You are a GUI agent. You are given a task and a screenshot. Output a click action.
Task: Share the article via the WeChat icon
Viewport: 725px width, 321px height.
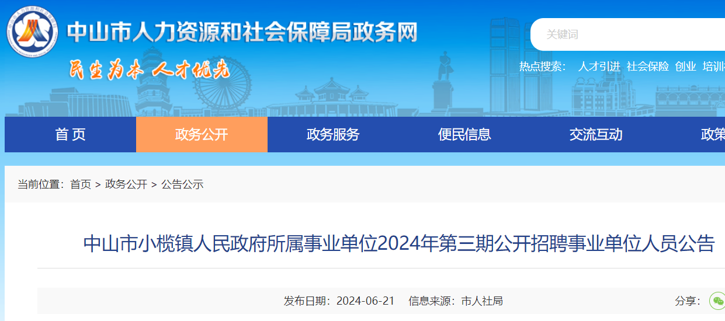pos(716,301)
